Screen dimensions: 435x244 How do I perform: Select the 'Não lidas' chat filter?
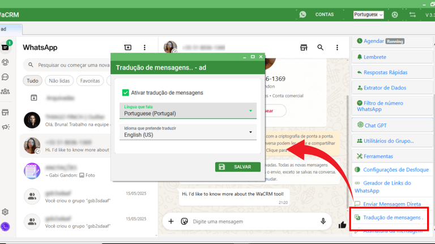pos(59,81)
